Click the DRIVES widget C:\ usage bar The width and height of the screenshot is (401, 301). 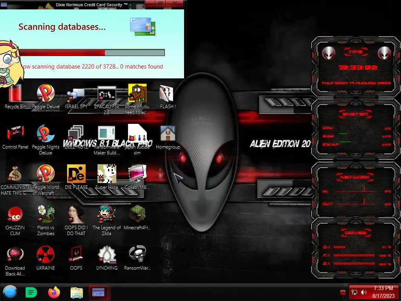tap(340, 247)
